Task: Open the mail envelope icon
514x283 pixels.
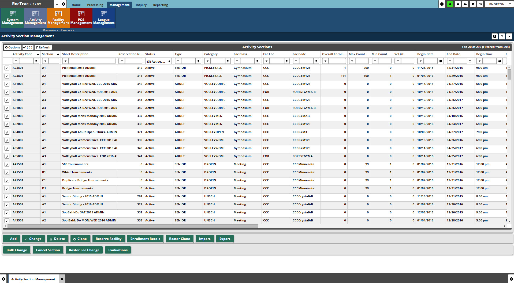Action: tap(480, 4)
